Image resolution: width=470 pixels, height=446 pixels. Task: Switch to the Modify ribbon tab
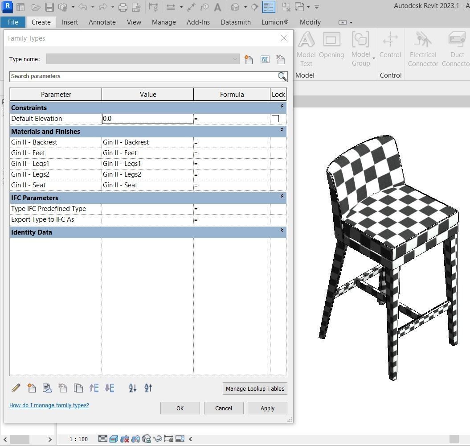coord(310,22)
